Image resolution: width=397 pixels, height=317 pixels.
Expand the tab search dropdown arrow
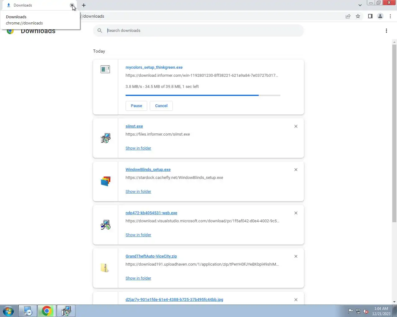[360, 5]
